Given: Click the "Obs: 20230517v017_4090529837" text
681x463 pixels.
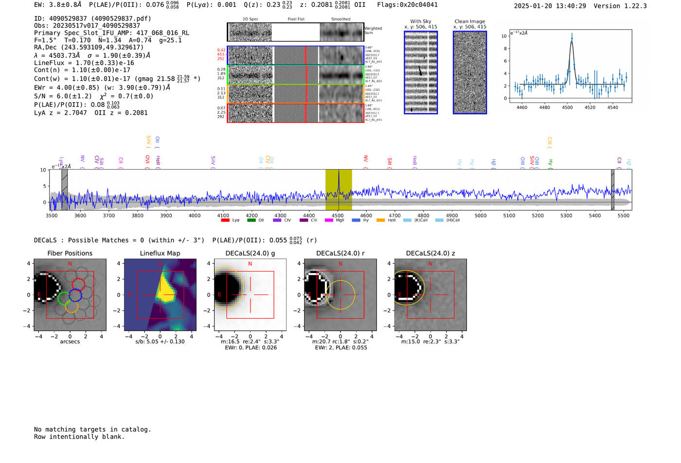Looking at the screenshot, I should tap(87, 26).
